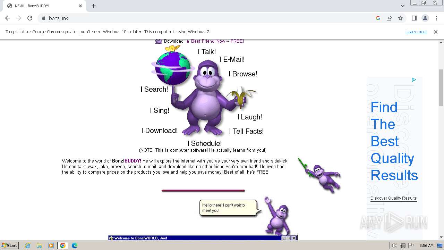Open the Chrome profile avatar menu
The height and width of the screenshot is (250, 444).
425,18
